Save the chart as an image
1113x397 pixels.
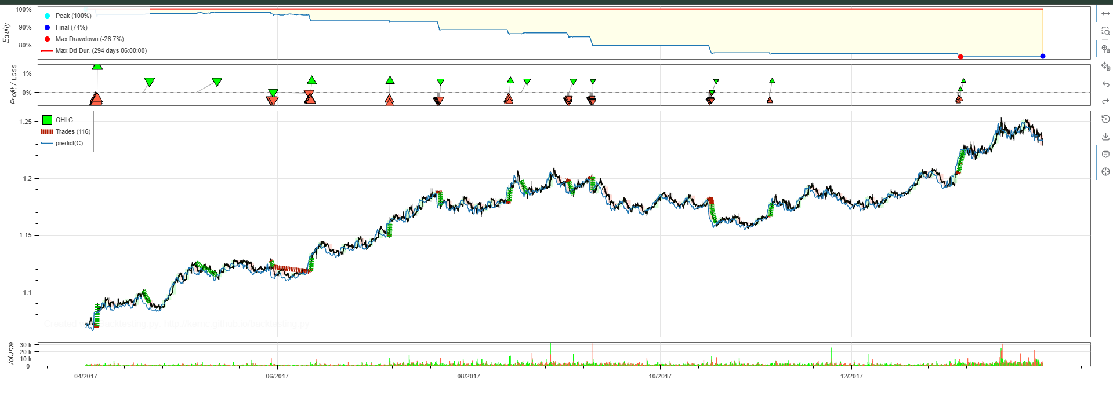[x=1105, y=137]
